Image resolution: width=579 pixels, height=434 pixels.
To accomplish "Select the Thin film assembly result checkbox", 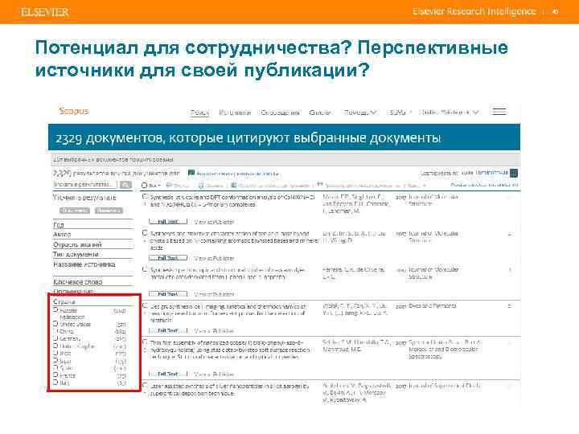I will (145, 342).
